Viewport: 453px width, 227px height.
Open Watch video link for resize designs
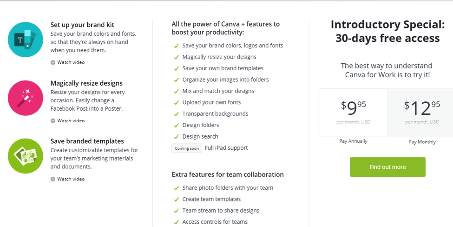pyautogui.click(x=71, y=120)
